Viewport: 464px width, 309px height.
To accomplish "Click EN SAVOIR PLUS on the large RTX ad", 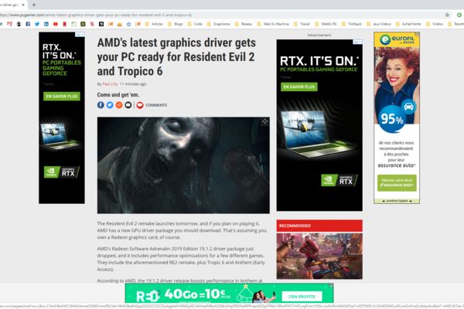I will click(299, 87).
